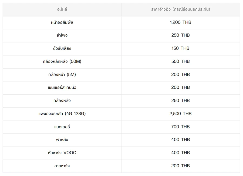Select กล้องหน้า (5M) part cell
Viewport: 243px width, 176px height.
[62, 74]
